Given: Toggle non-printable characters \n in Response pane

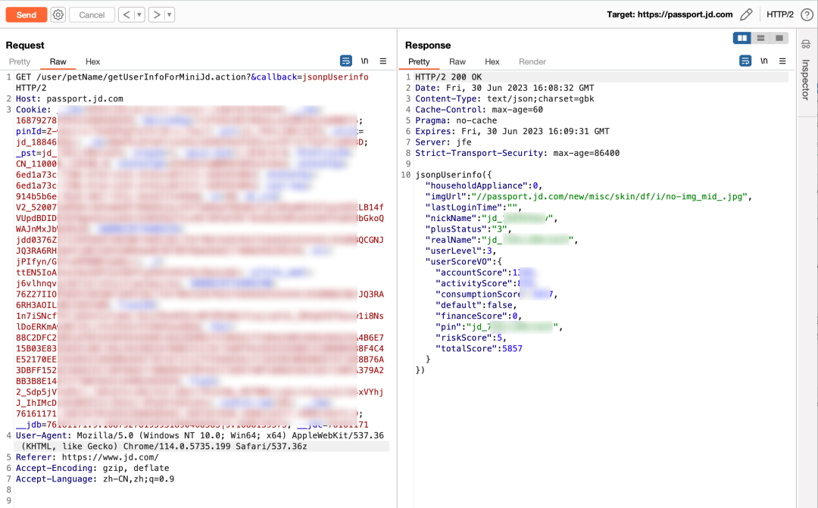Looking at the screenshot, I should pos(763,61).
